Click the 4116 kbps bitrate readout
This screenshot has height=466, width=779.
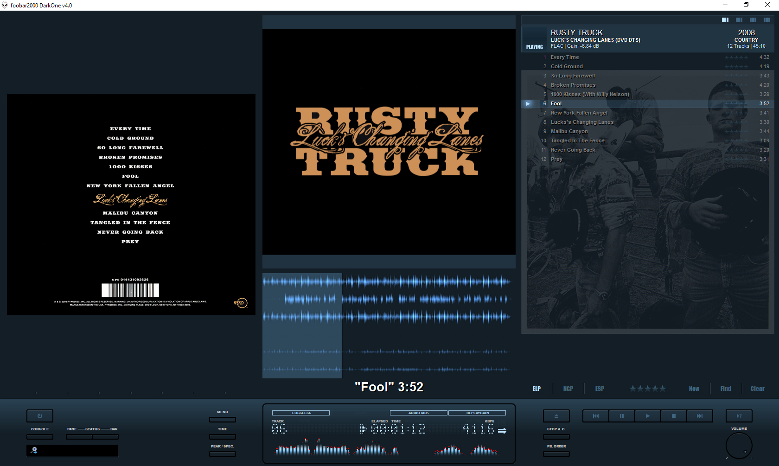[478, 429]
